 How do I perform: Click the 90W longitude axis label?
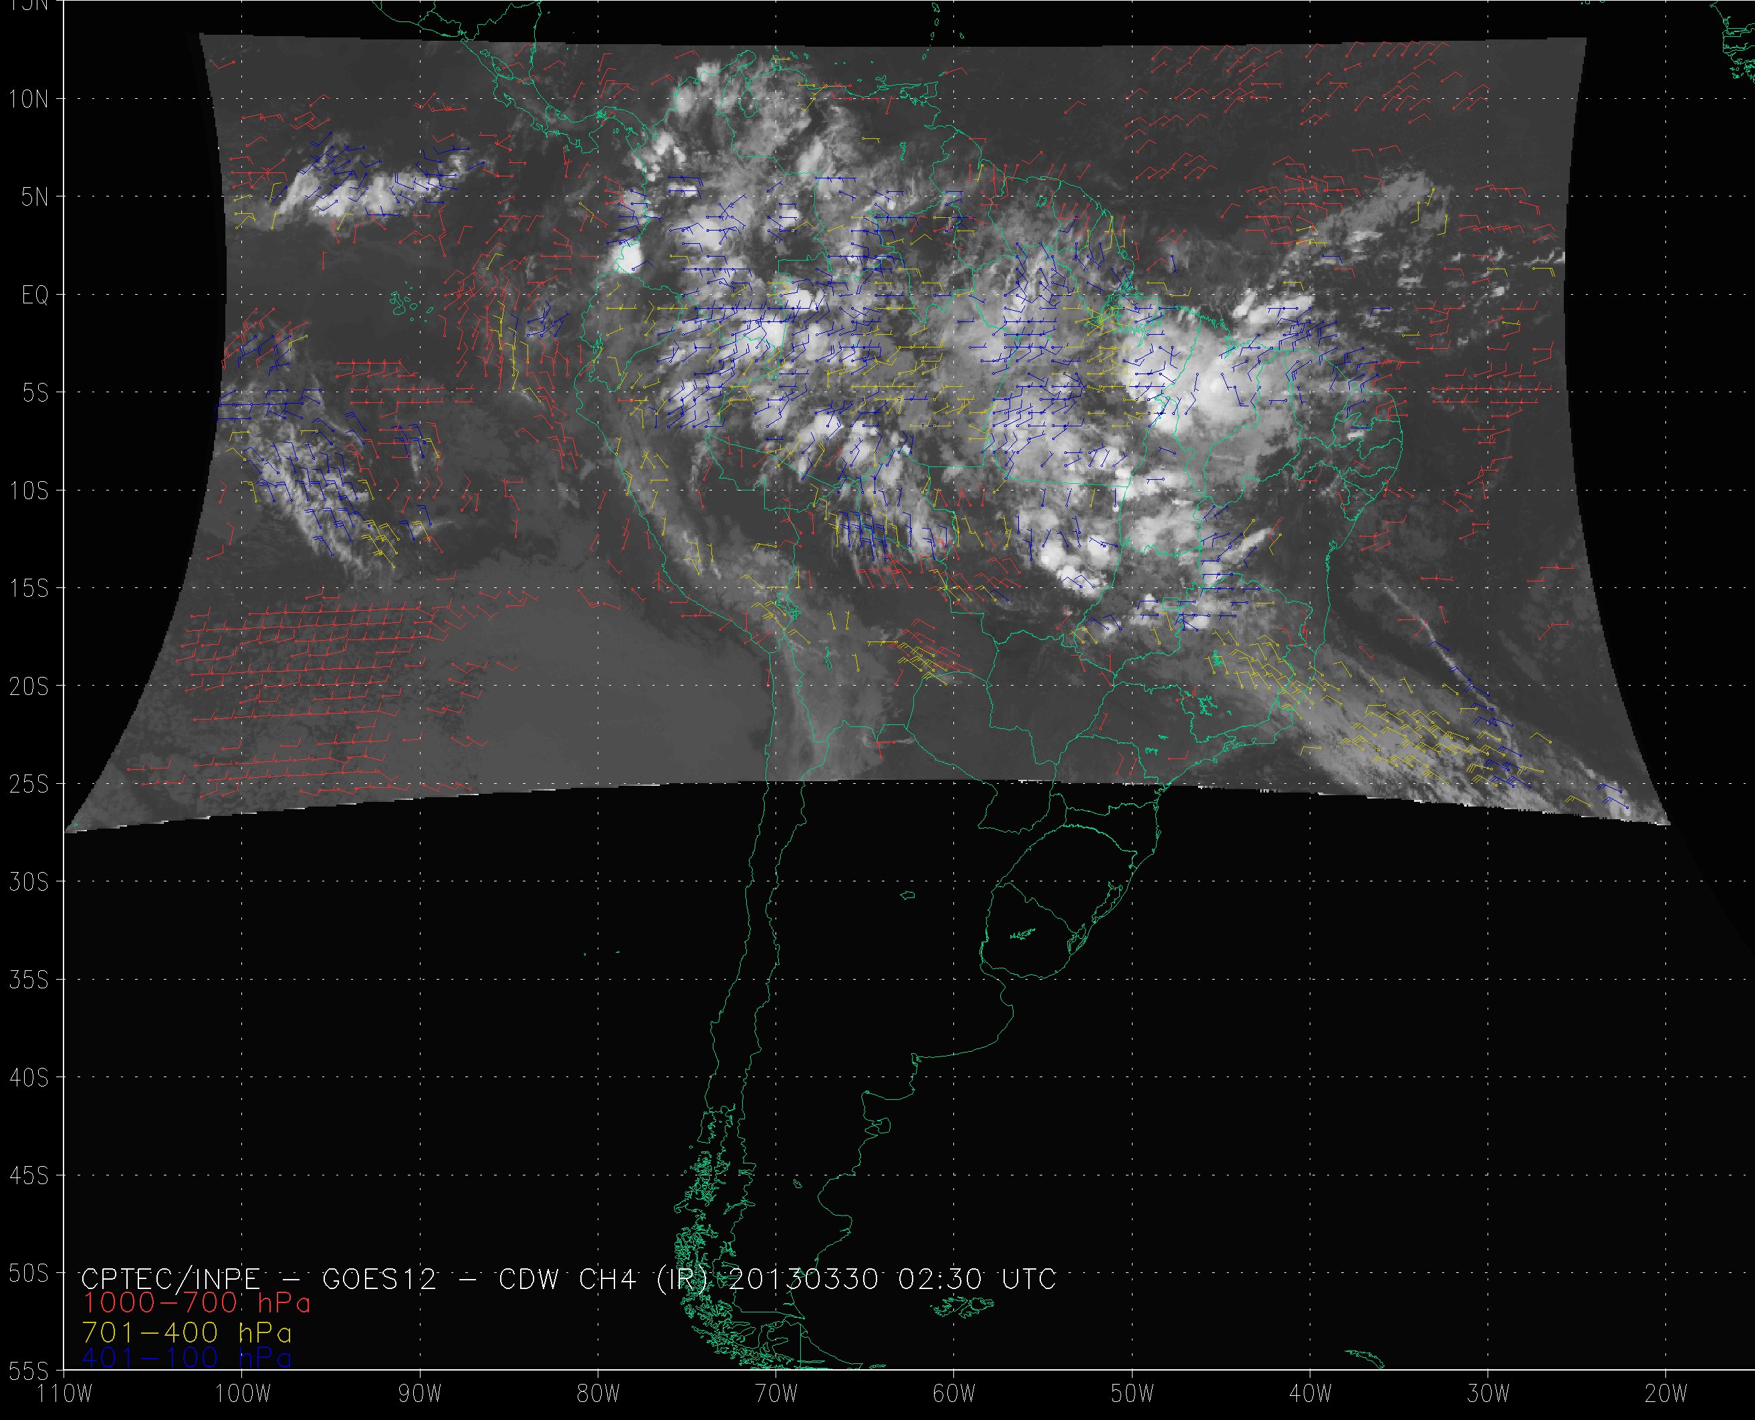coord(420,1394)
